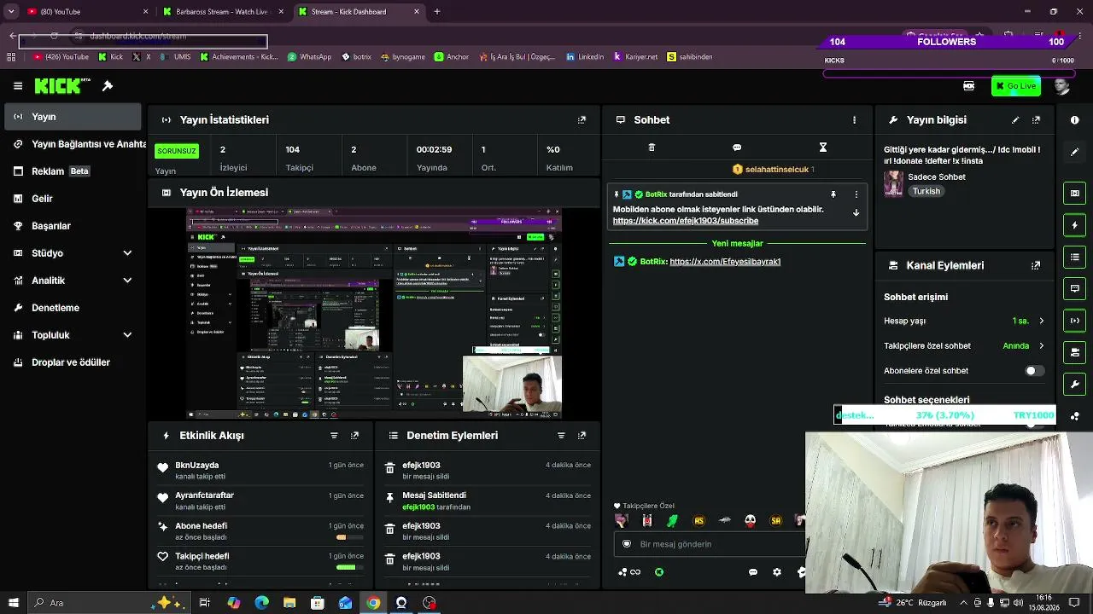Toggle the chat widget in the right sidebar

[1075, 288]
